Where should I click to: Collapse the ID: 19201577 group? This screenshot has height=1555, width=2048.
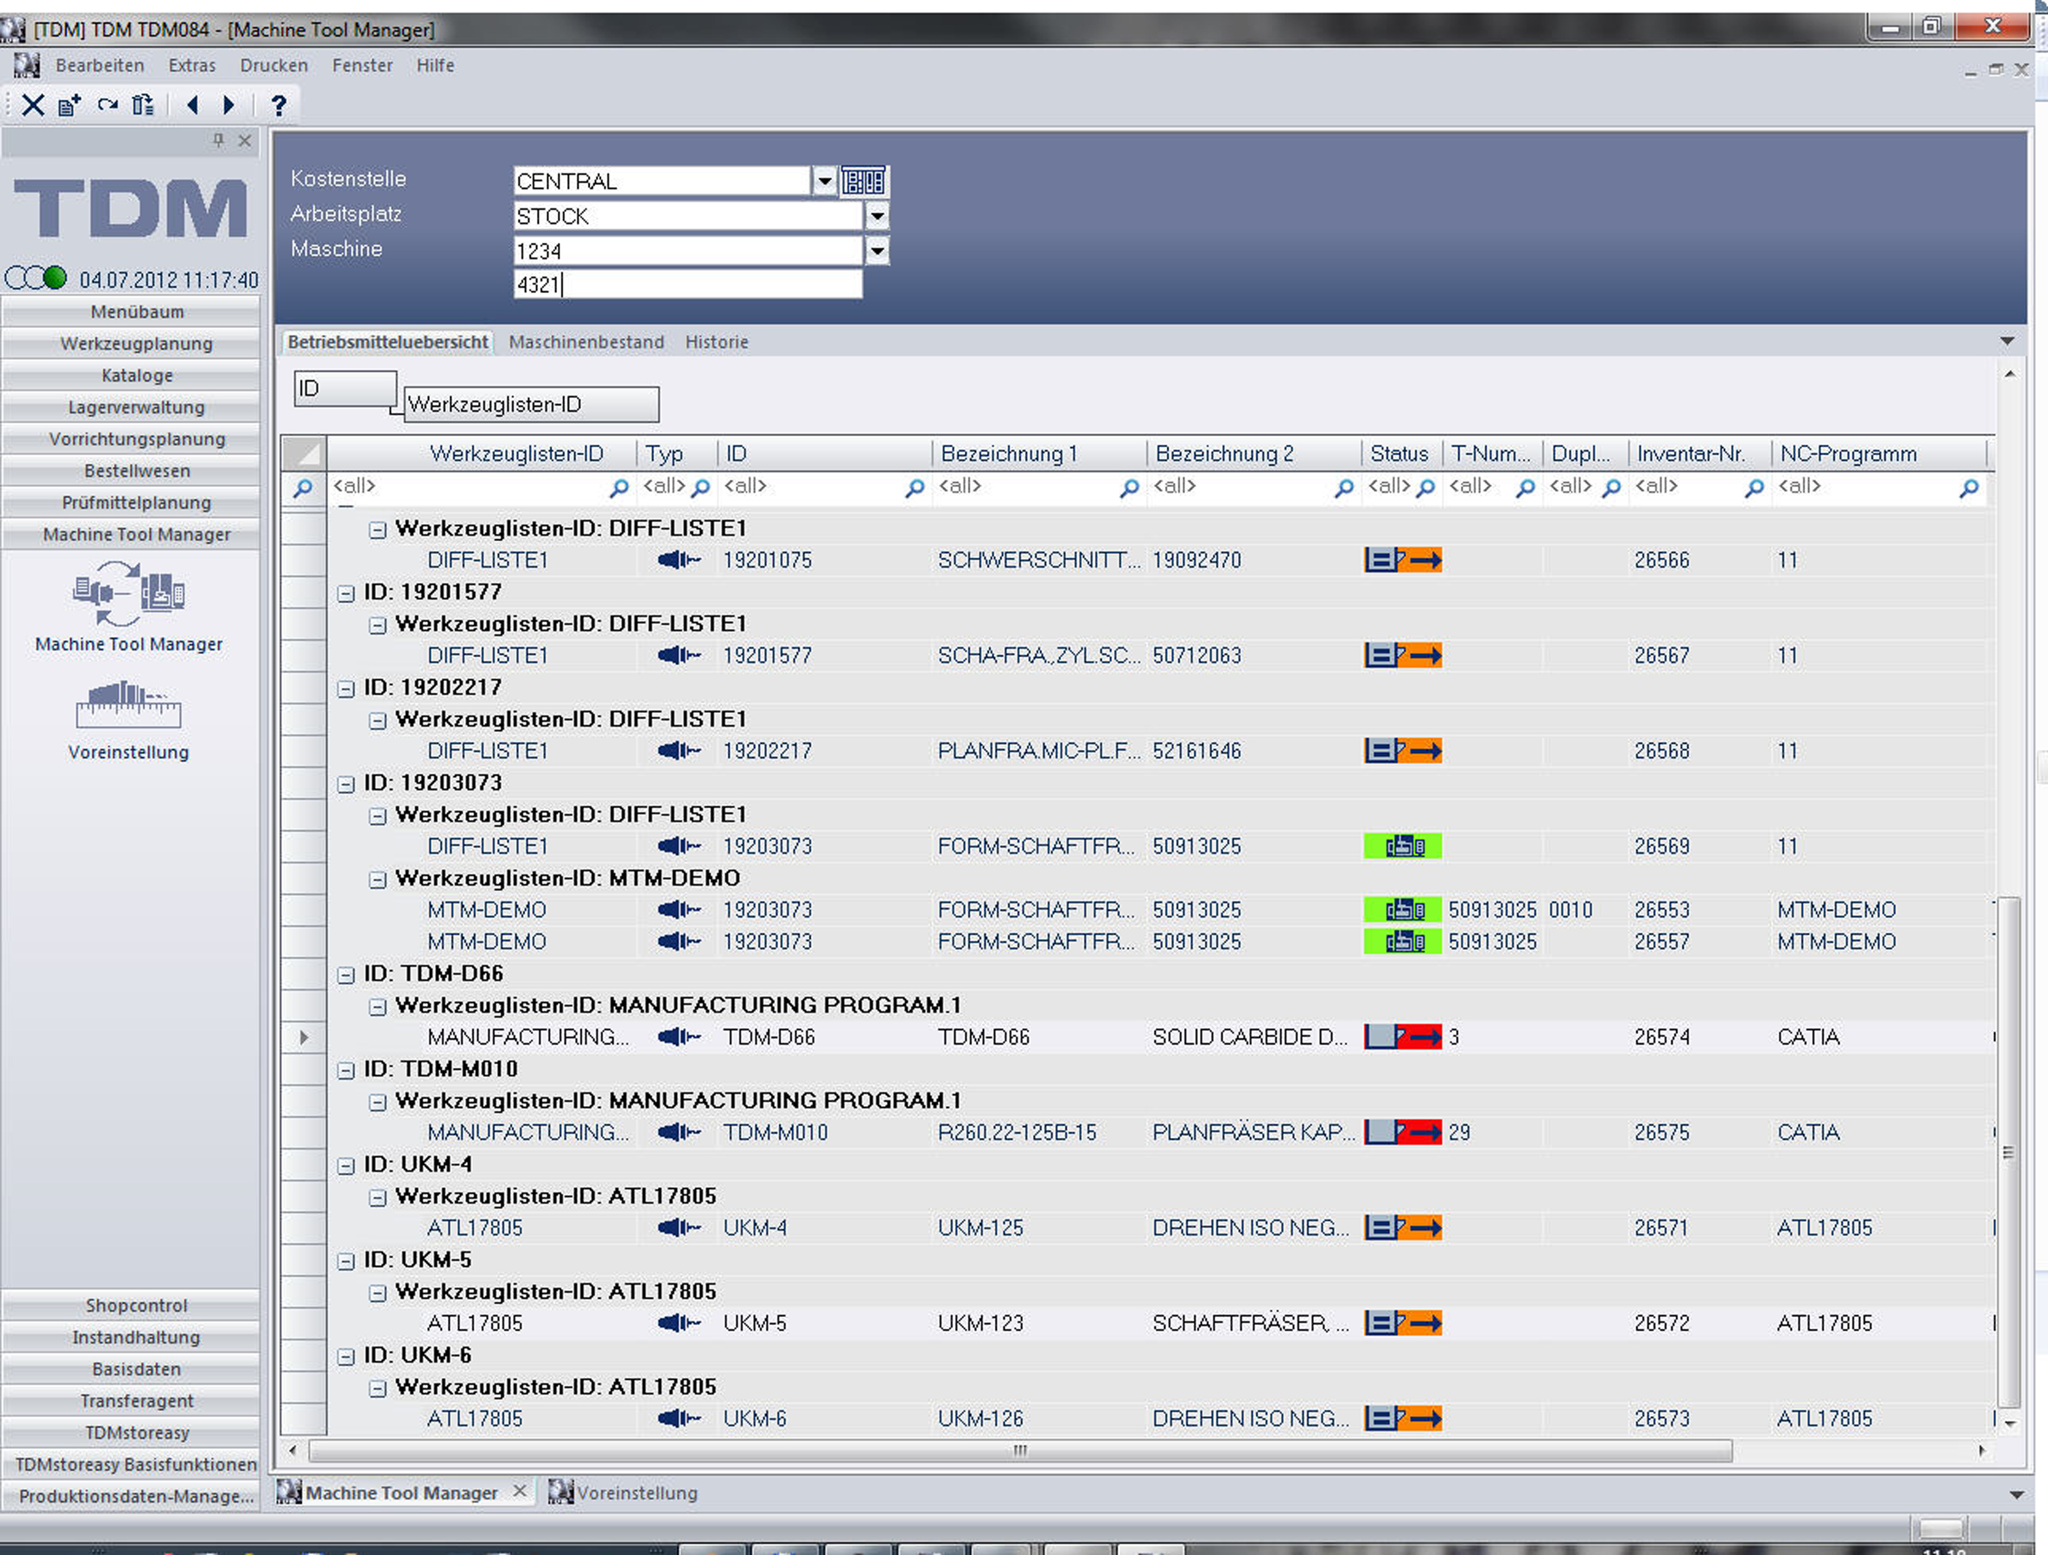coord(347,593)
